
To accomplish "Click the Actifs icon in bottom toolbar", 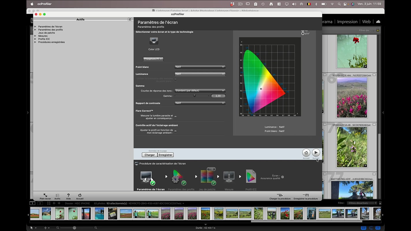I will (x=57, y=195).
